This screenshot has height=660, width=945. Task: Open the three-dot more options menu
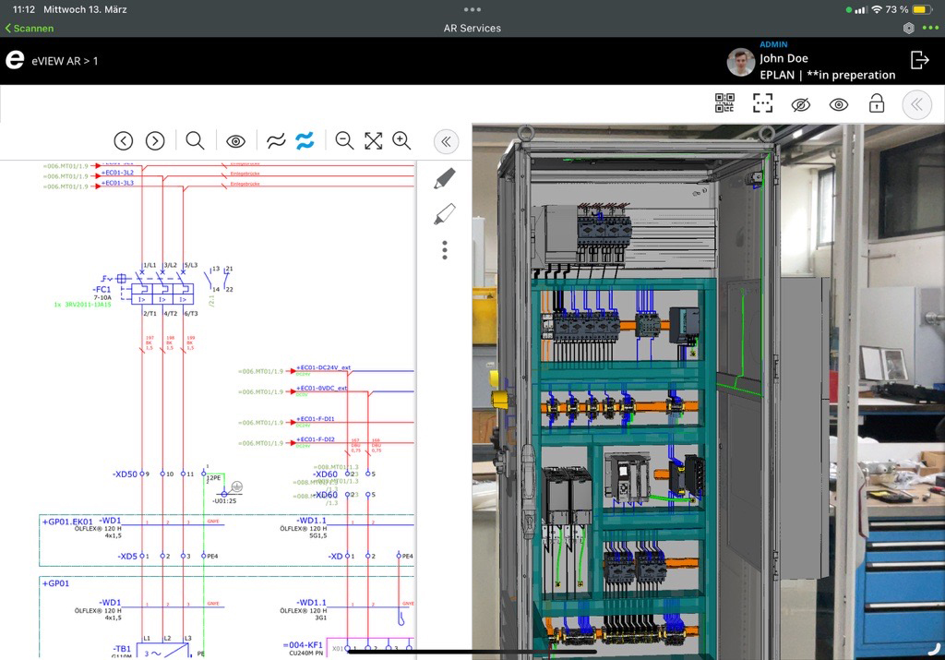tap(445, 250)
